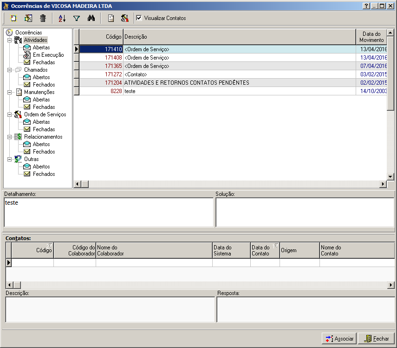
Task: Click the binoculars search icon
Action: point(91,18)
